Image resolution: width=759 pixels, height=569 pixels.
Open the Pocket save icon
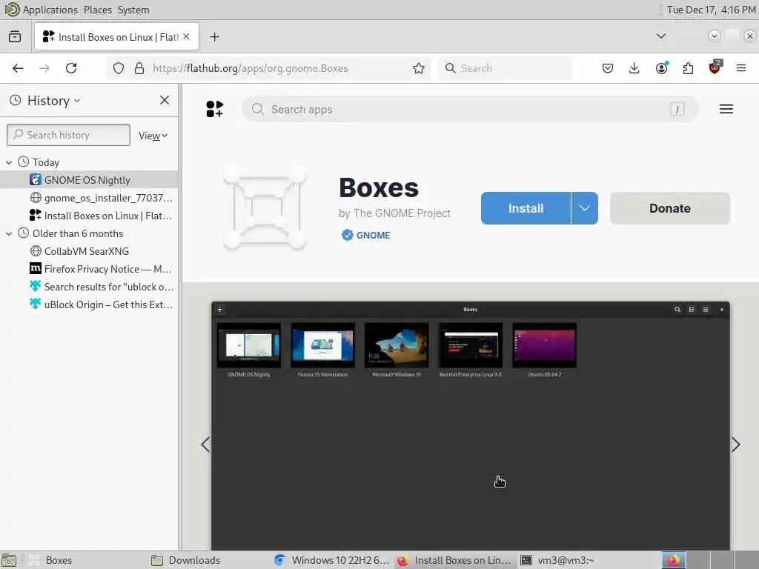[608, 68]
